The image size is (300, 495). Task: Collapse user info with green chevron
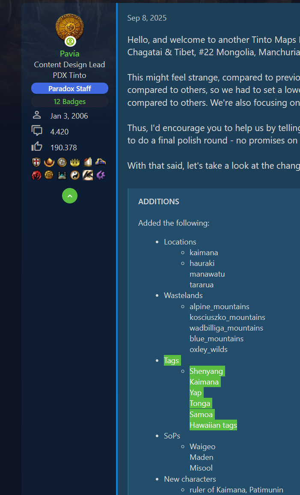tap(70, 196)
